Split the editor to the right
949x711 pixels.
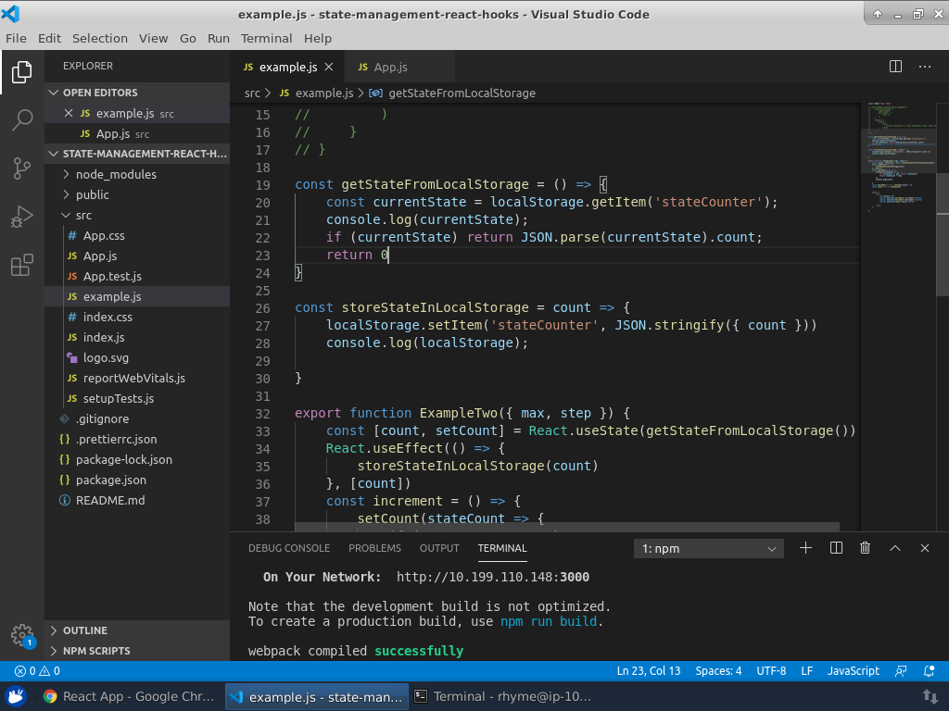[x=895, y=67]
